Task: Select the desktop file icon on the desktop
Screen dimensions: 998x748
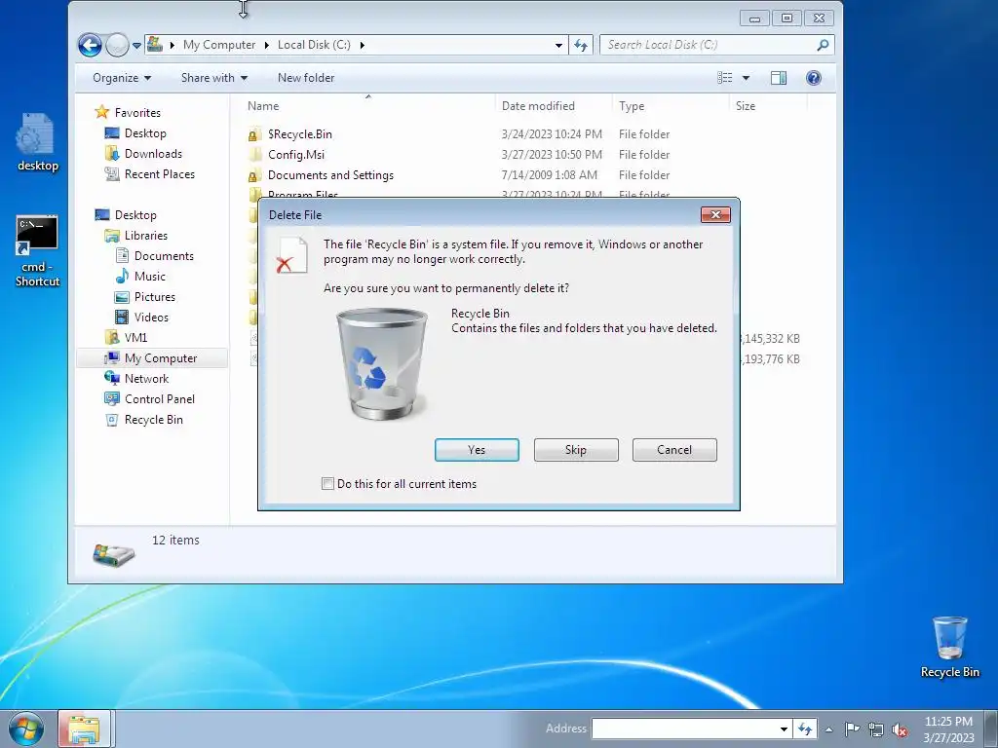Action: (x=37, y=142)
